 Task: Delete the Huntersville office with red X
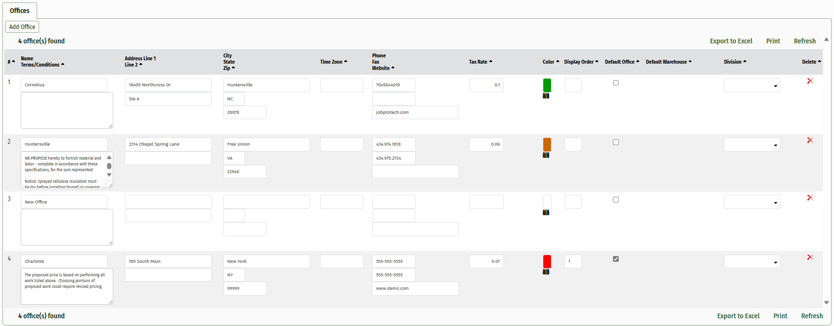click(x=810, y=140)
